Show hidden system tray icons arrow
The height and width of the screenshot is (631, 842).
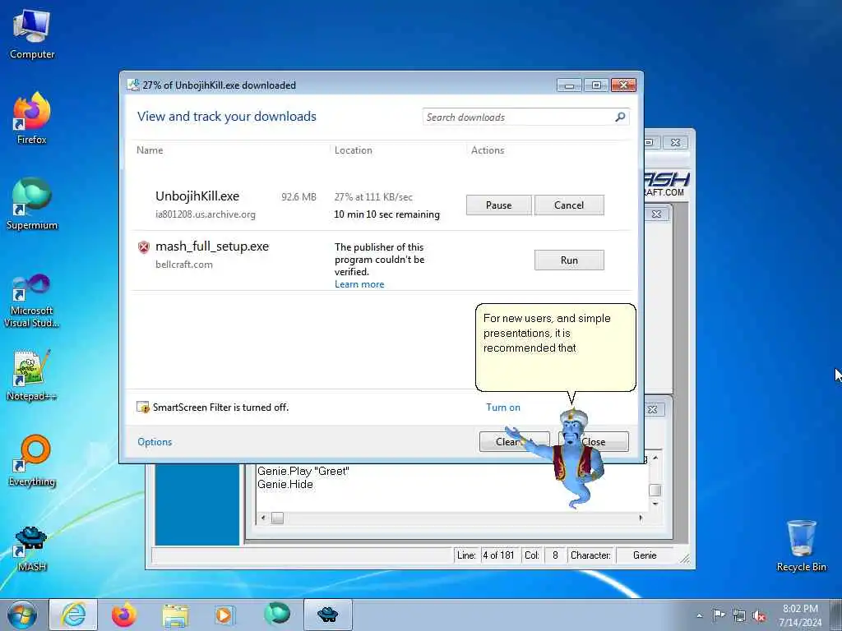pos(699,615)
